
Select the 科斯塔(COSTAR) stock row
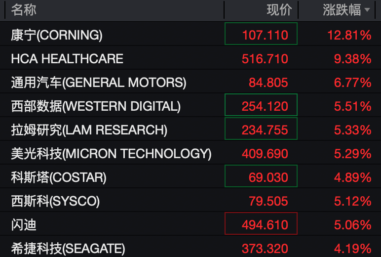click(59, 177)
